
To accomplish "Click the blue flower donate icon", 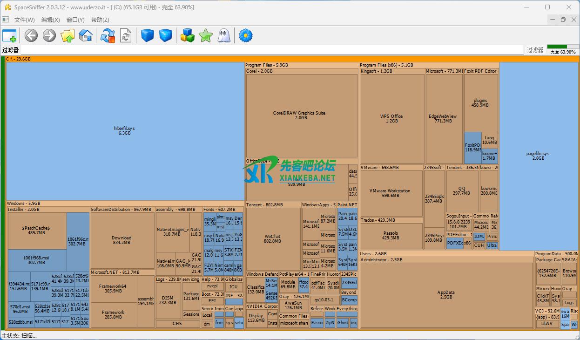I will tap(245, 35).
